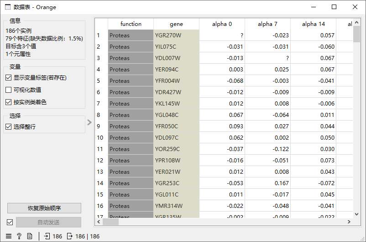Toggle the auto-send checkbox beside 自动发送

(x=10, y=222)
